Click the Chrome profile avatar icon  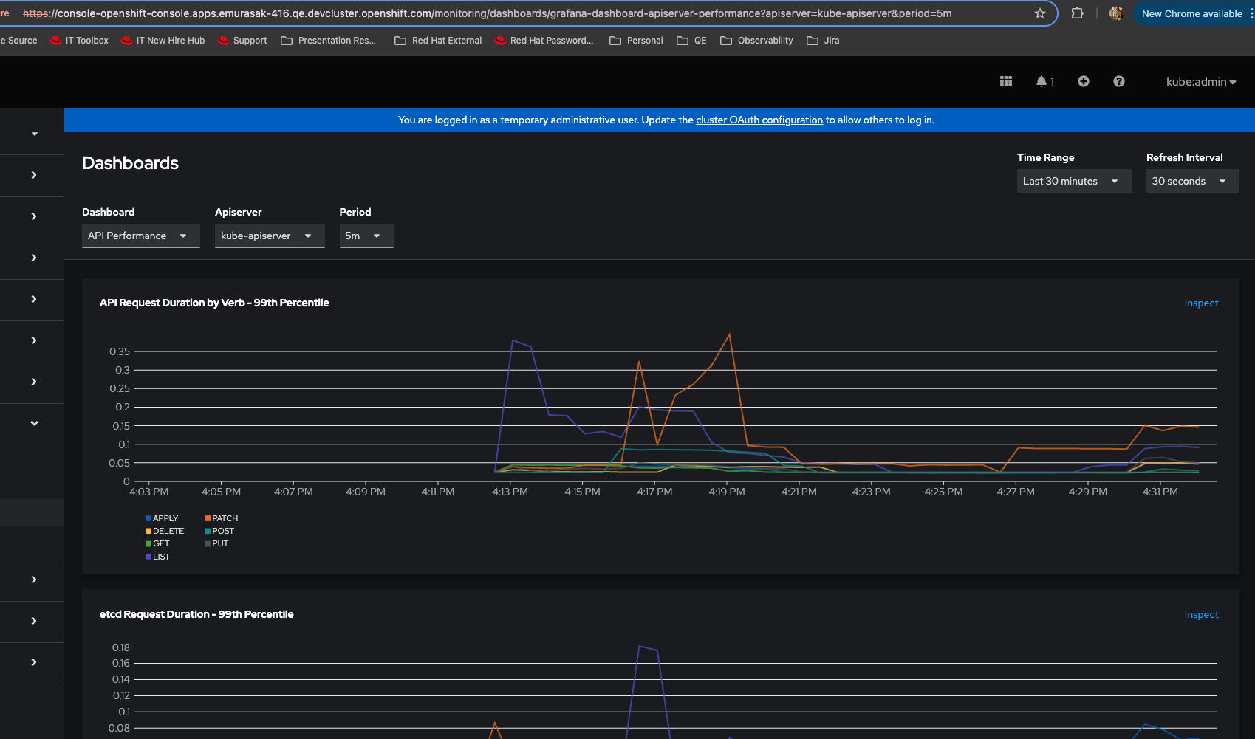pos(1115,13)
